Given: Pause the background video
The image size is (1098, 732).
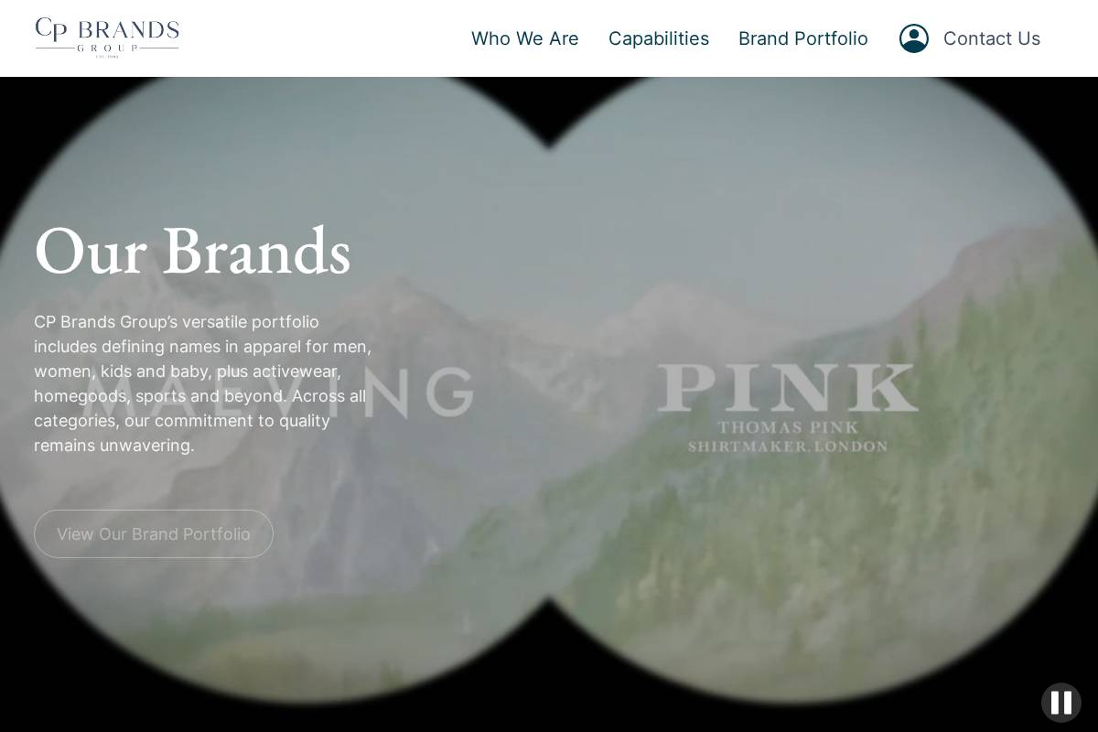Looking at the screenshot, I should click(x=1061, y=703).
